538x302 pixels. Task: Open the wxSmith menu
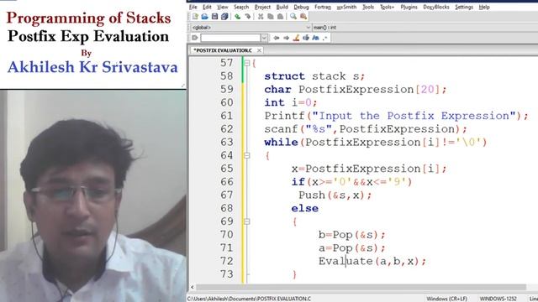click(346, 7)
